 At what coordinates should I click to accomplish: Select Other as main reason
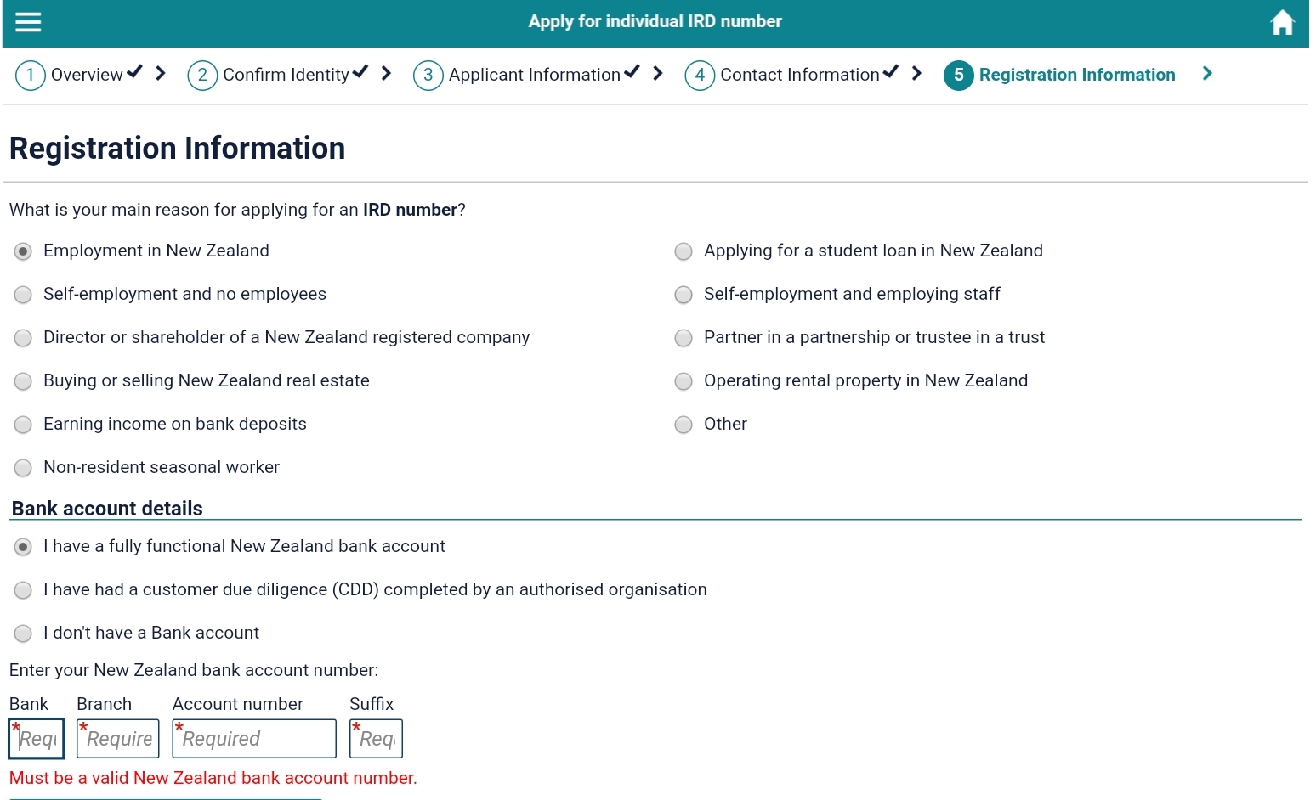(x=684, y=425)
